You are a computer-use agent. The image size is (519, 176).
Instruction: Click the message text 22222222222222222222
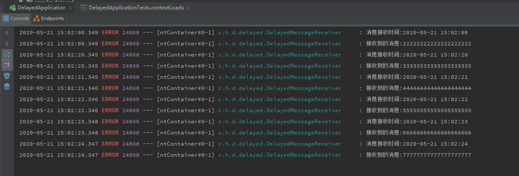[437, 44]
